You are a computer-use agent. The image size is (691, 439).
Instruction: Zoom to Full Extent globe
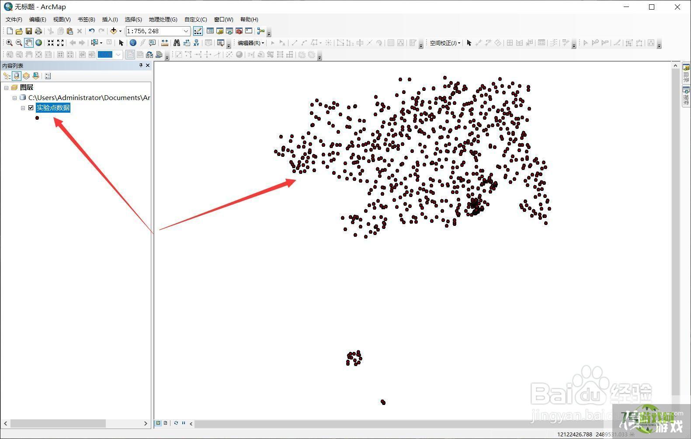38,43
